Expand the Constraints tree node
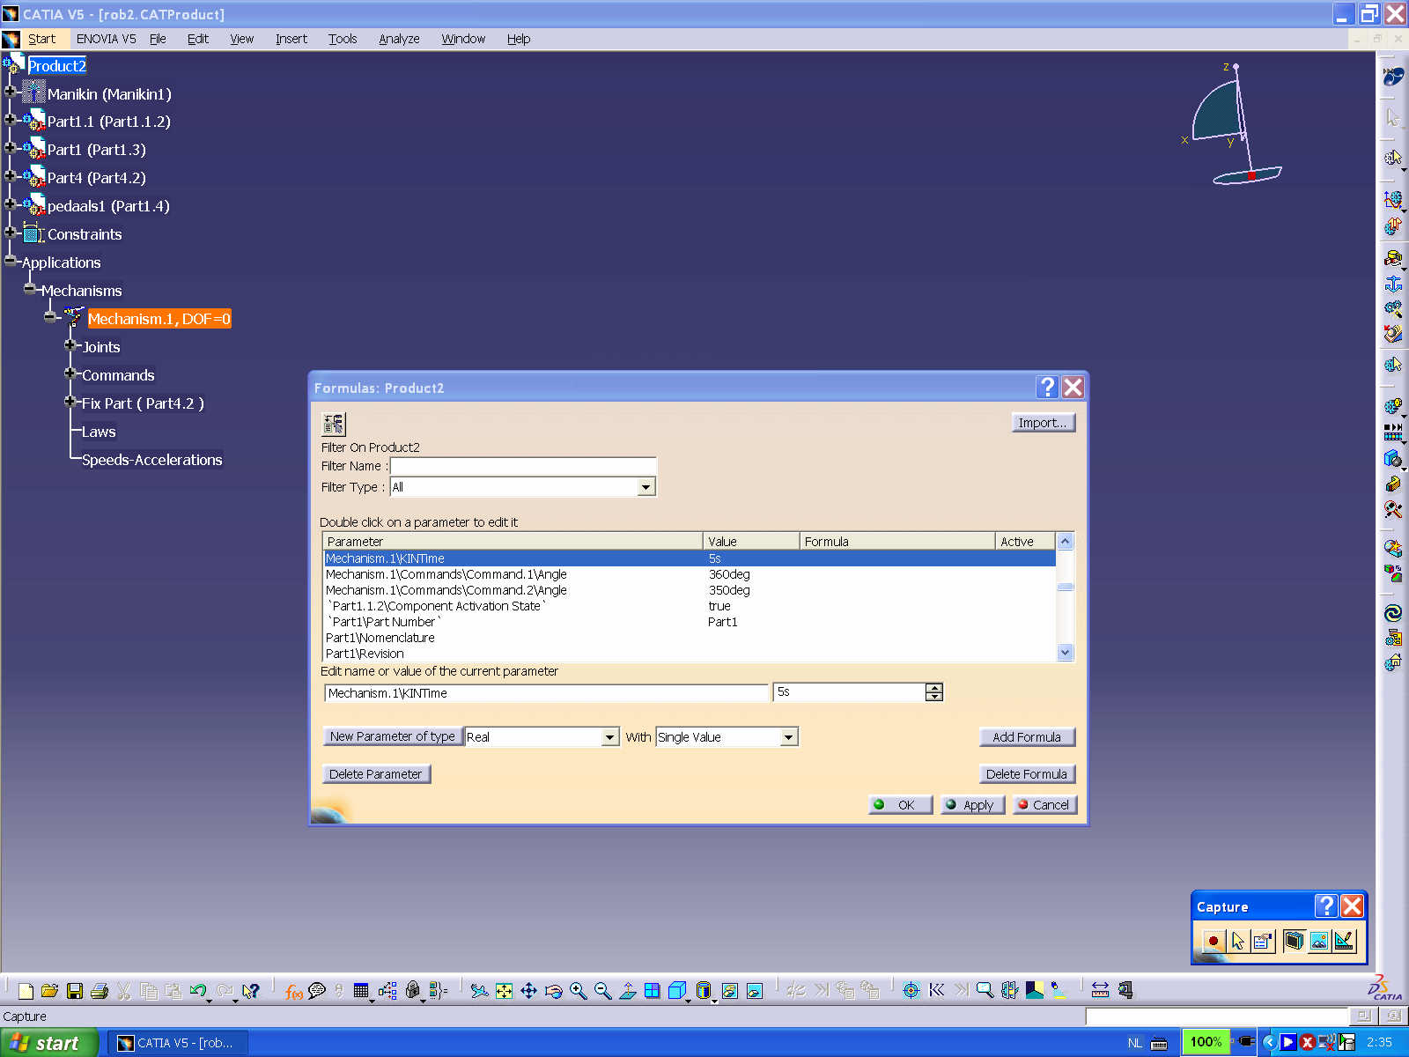The image size is (1409, 1057). point(10,232)
